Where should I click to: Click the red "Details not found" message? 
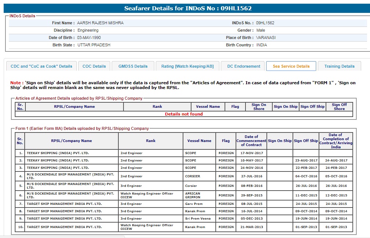[184, 114]
